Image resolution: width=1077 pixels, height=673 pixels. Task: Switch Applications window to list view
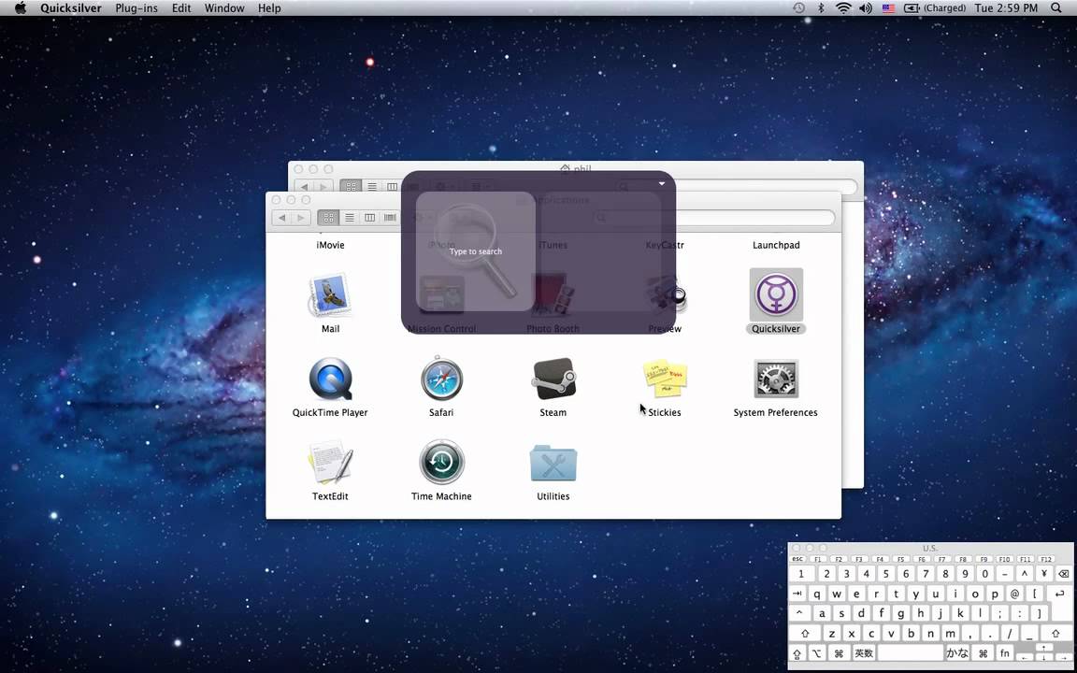tap(349, 218)
